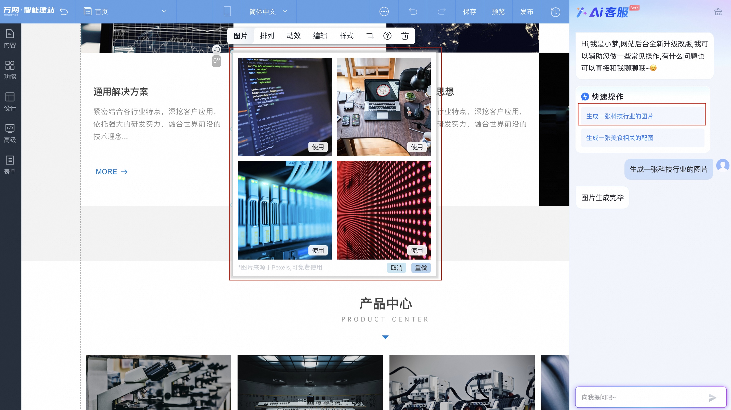Open the 高级 panel in left sidebar
This screenshot has height=410, width=731.
(10, 133)
